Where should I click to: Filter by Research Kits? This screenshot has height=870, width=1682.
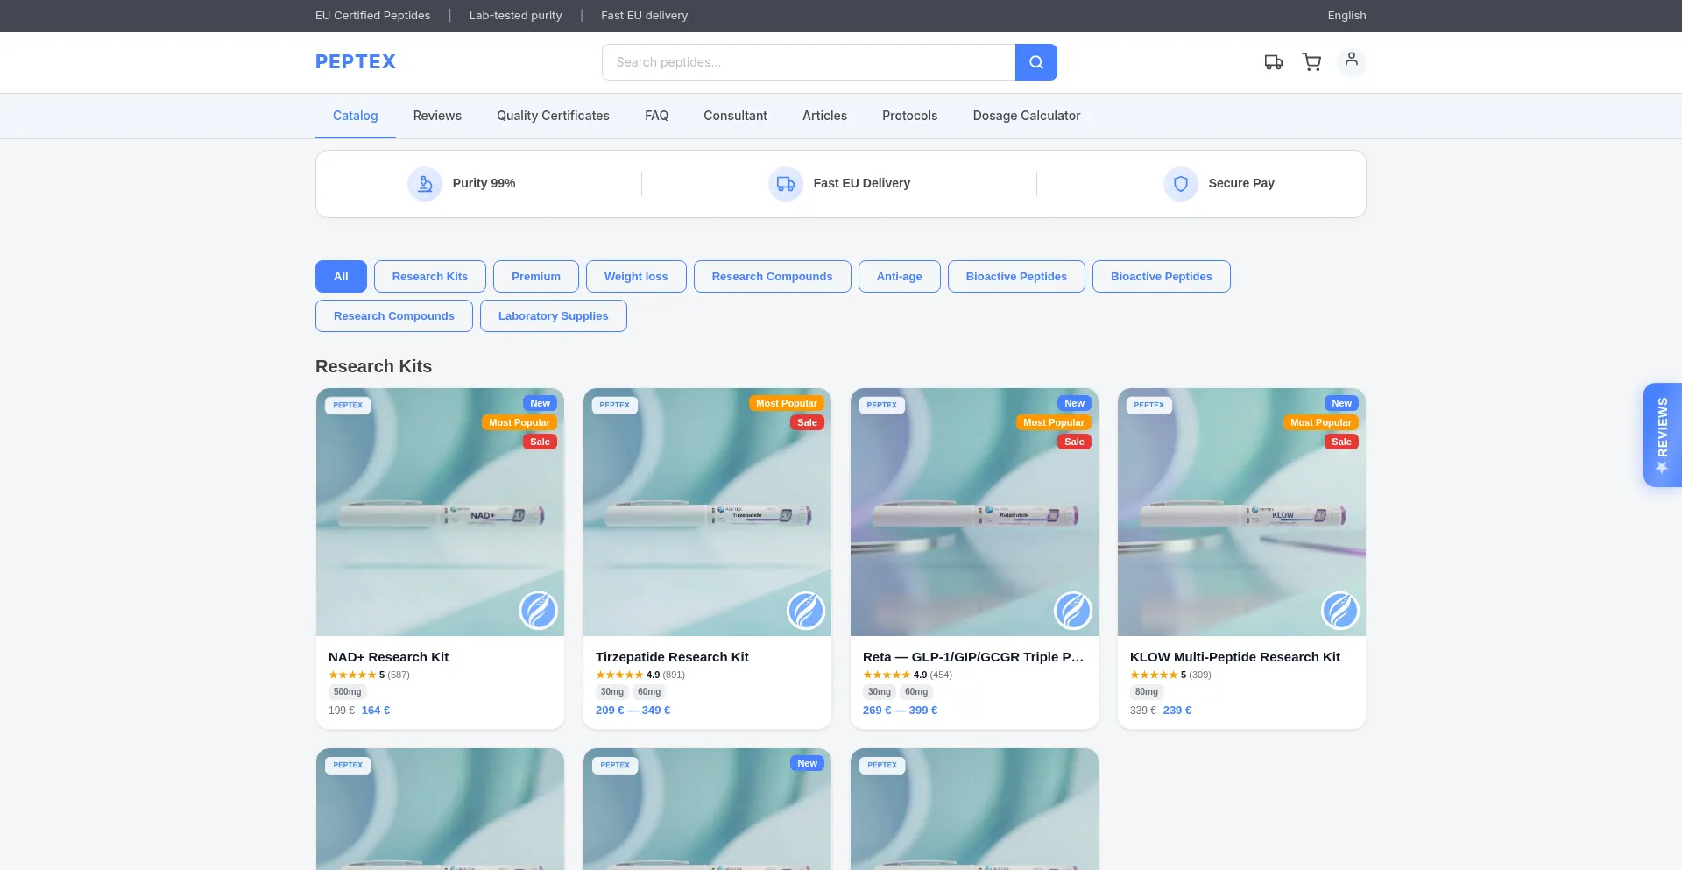click(x=430, y=277)
